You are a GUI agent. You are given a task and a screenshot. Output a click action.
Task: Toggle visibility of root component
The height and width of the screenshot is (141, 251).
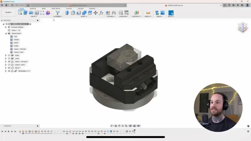click(7, 24)
